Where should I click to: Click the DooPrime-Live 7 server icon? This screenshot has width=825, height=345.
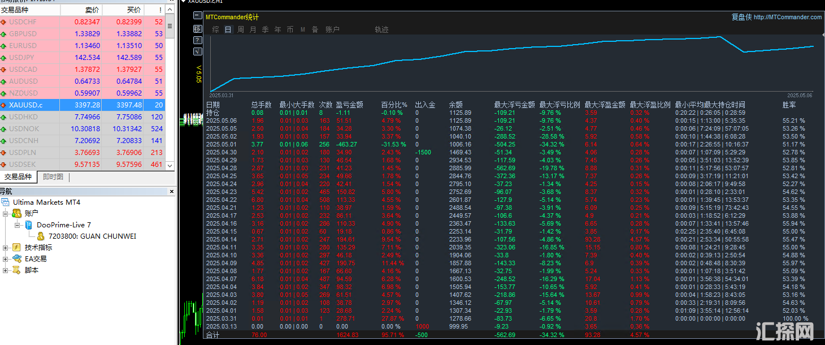28,225
